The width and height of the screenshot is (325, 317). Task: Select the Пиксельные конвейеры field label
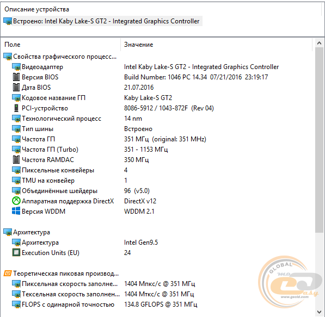pos(58,170)
